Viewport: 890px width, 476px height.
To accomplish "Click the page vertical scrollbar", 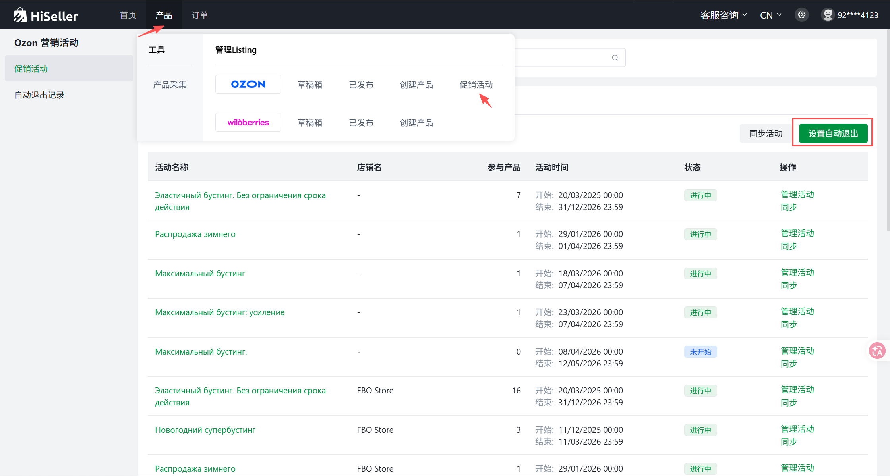I will (x=888, y=131).
